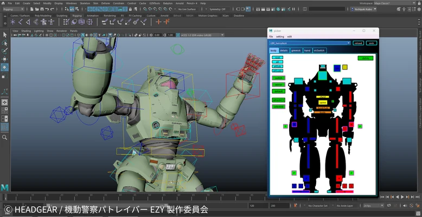Click the Save Scene icon

42,9
